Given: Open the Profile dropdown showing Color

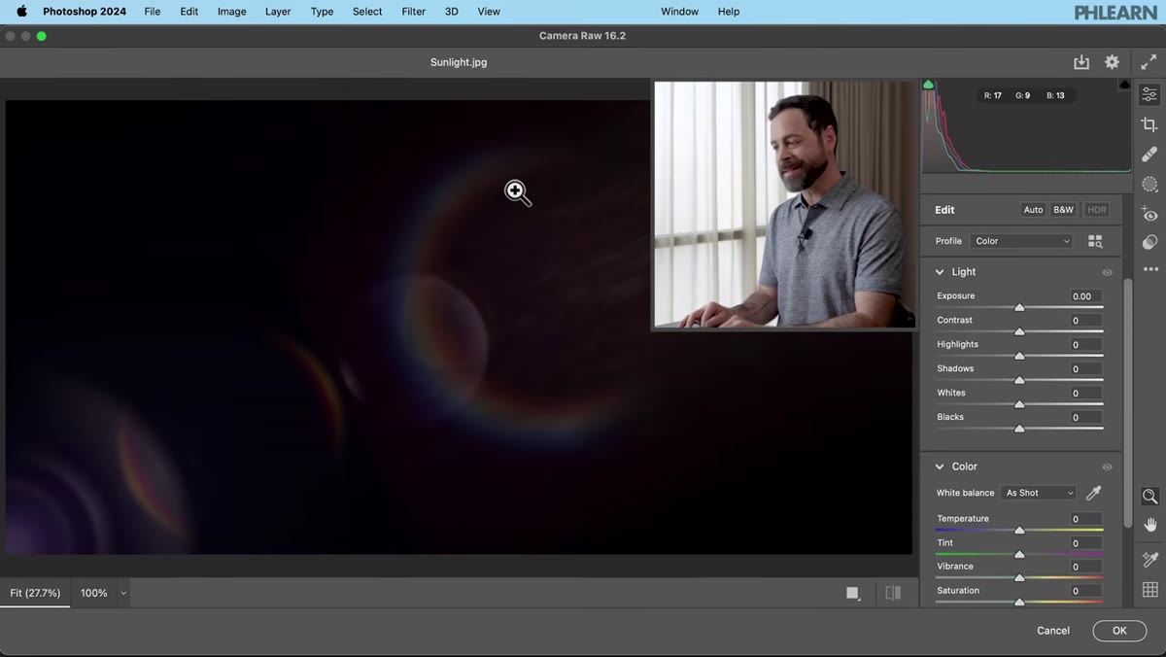Looking at the screenshot, I should [x=1021, y=241].
